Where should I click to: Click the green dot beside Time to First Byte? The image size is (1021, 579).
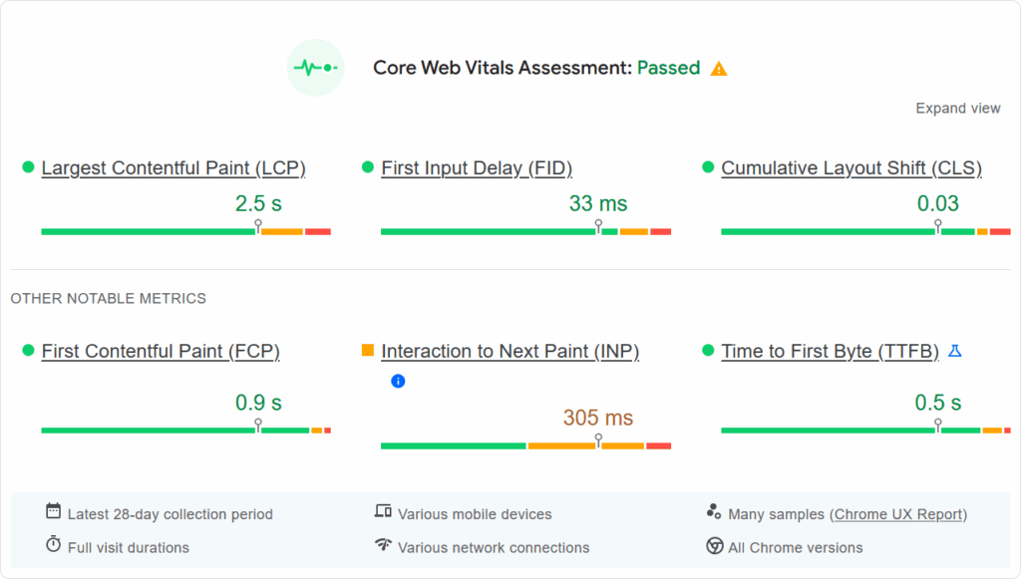708,351
